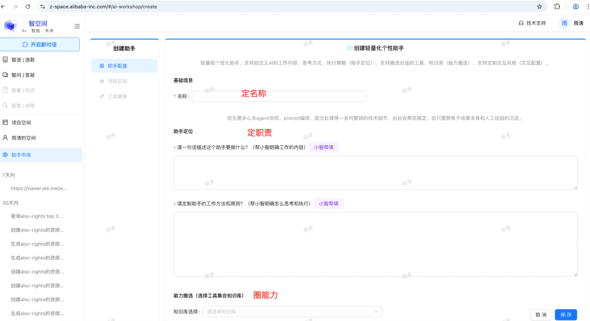Click the 名称 input field
The width and height of the screenshot is (590, 321).
pos(279,96)
